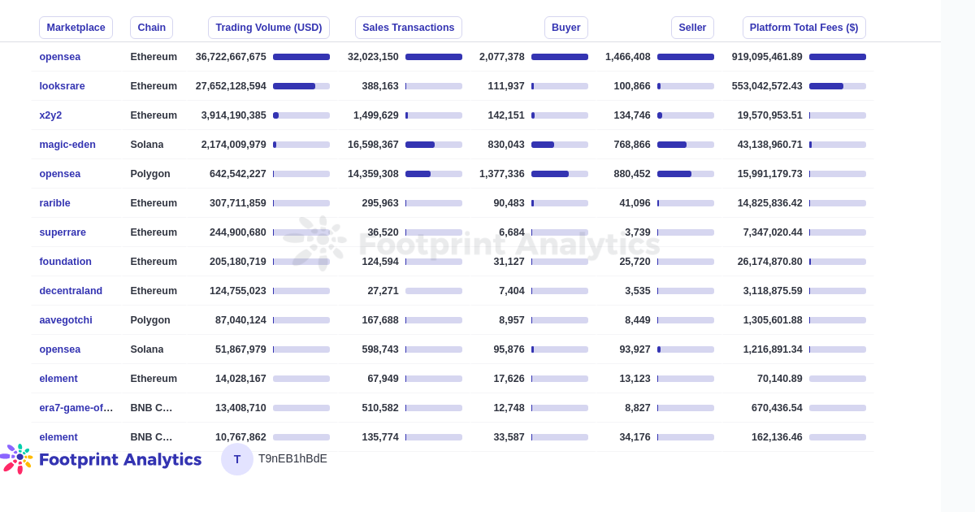This screenshot has width=975, height=512.
Task: Open the decentraland marketplace link
Action: (71, 291)
